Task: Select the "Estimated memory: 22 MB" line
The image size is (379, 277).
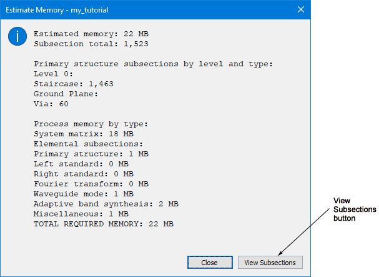Action: (x=91, y=34)
